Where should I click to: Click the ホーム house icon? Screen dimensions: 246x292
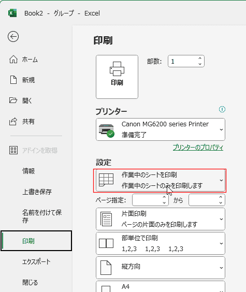13,60
